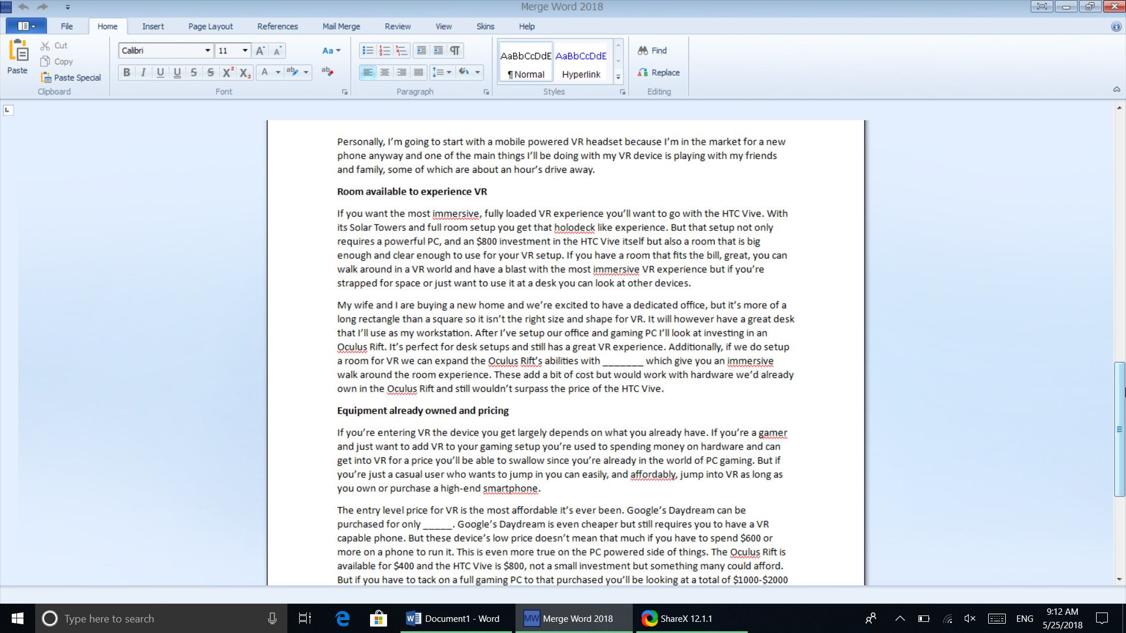Toggle subscript

pyautogui.click(x=245, y=72)
